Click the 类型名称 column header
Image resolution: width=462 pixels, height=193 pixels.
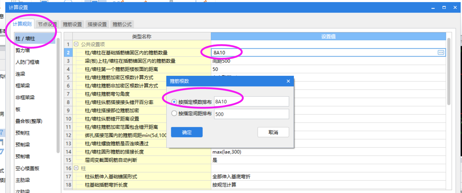coord(142,36)
